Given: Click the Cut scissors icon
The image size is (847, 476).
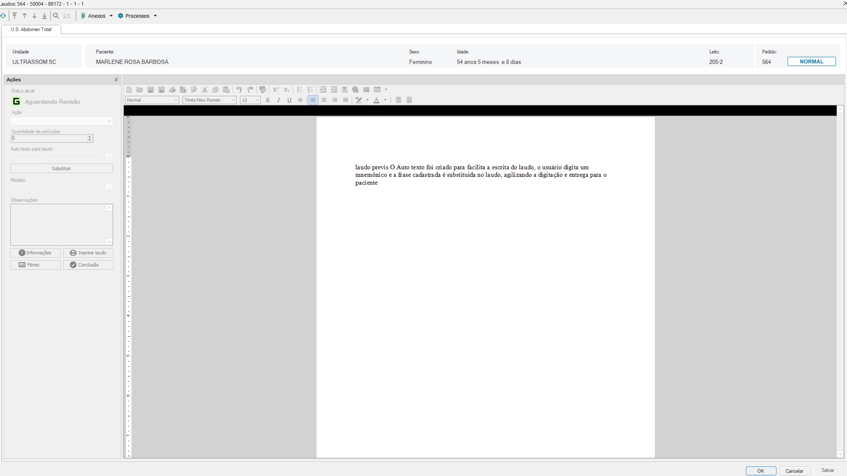Looking at the screenshot, I should (x=205, y=89).
